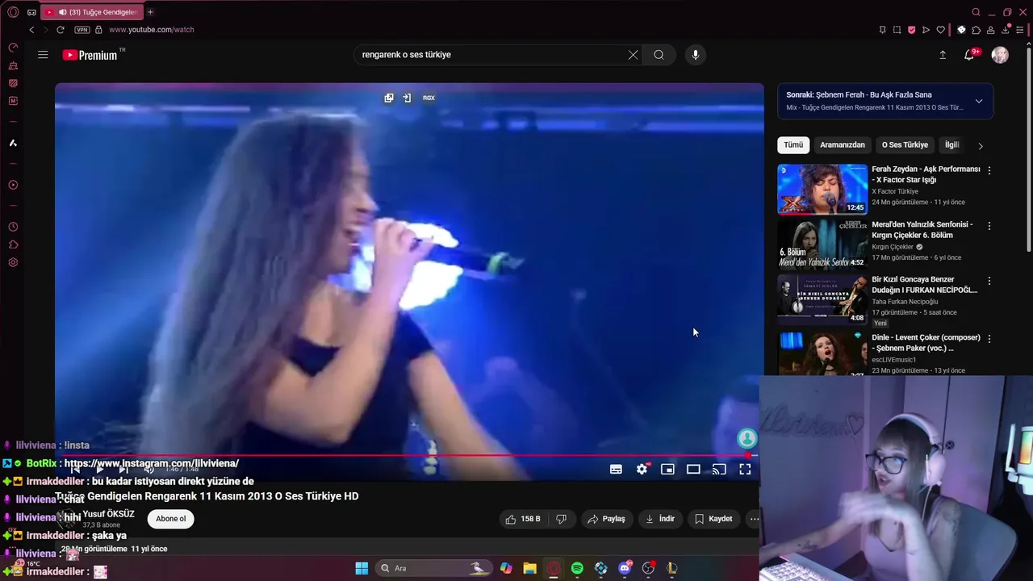Open My Flow send icon
The width and height of the screenshot is (1033, 581).
926,30
